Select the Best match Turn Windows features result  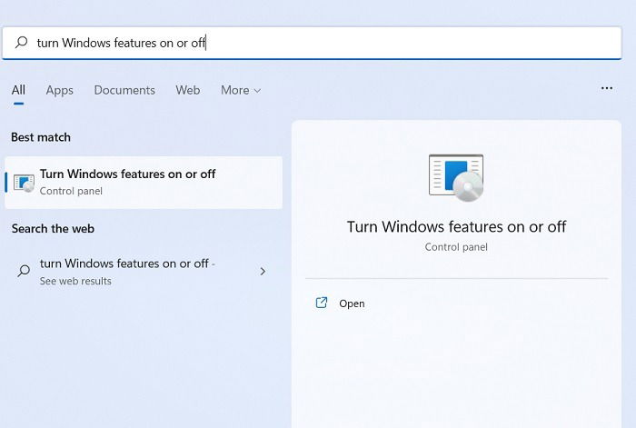click(x=144, y=183)
